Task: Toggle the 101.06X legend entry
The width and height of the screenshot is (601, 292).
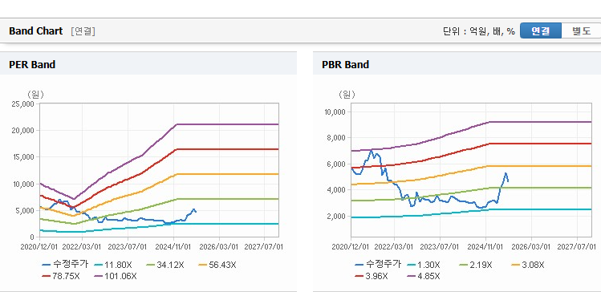Action: click(115, 276)
